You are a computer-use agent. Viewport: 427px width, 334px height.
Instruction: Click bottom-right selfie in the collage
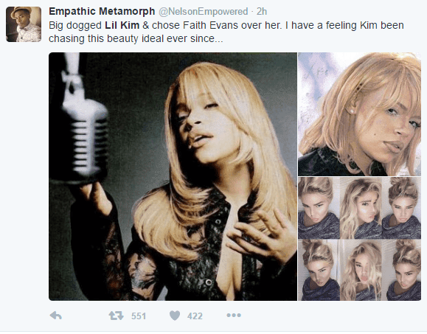click(402, 270)
